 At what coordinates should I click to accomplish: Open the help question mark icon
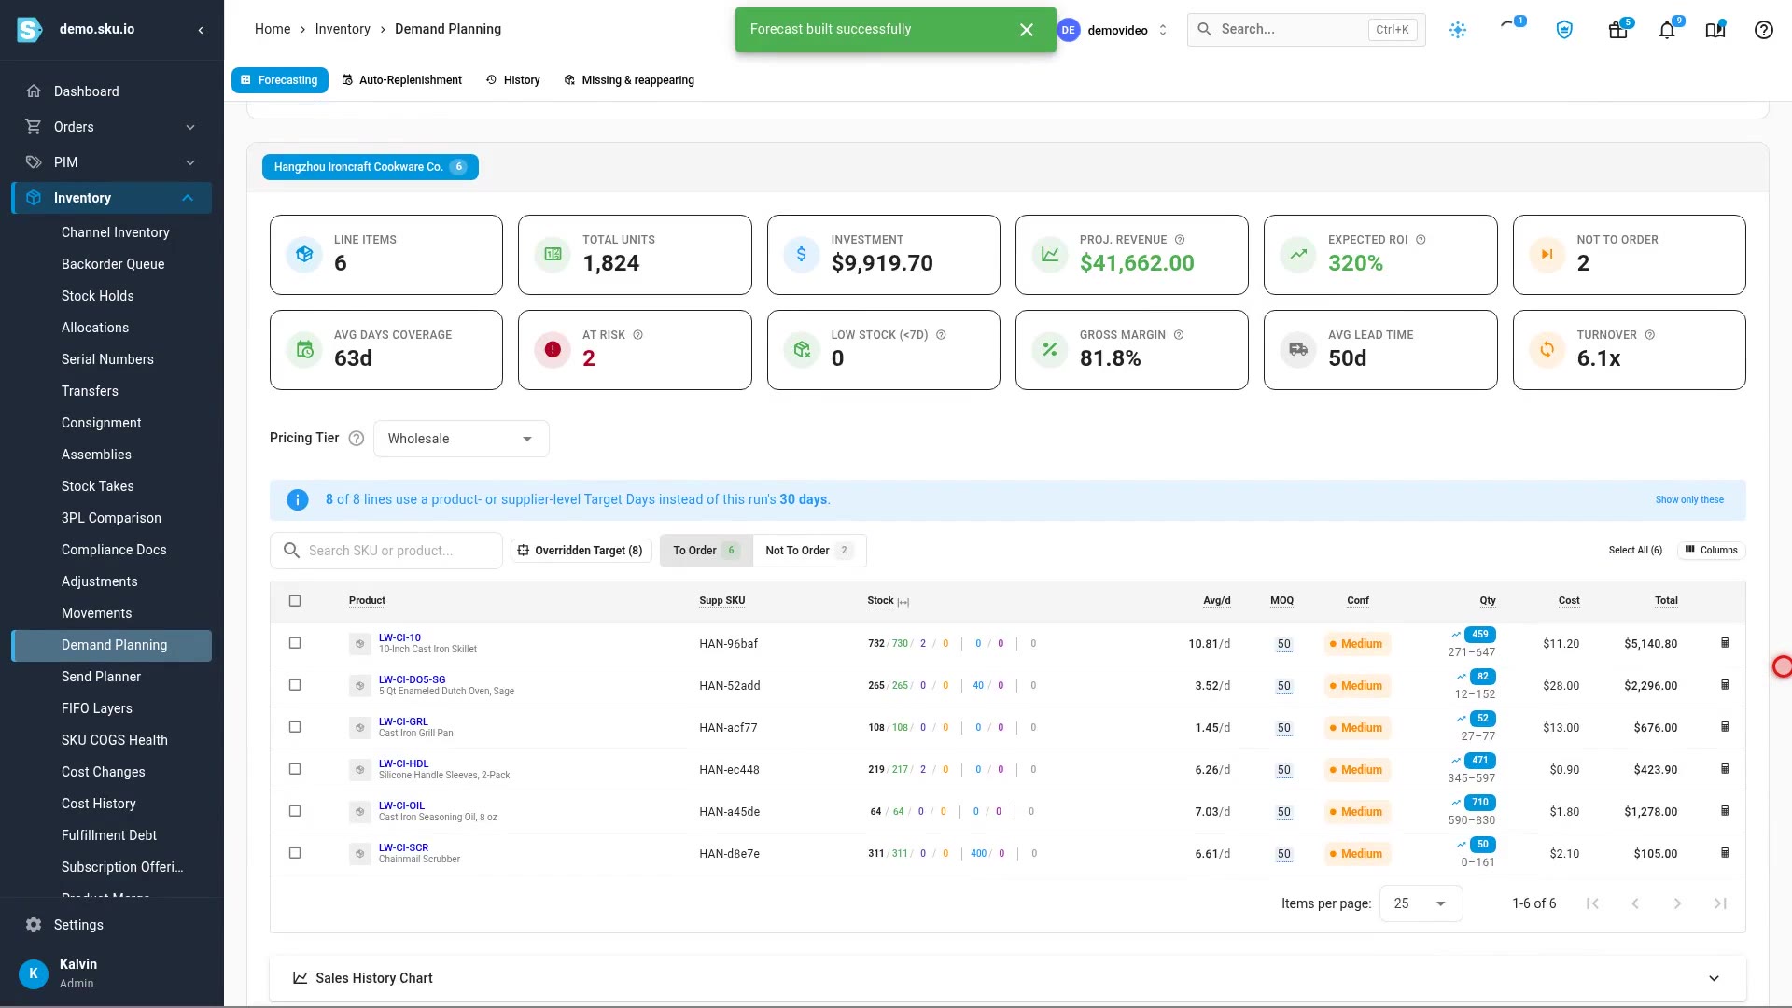[x=1764, y=30]
